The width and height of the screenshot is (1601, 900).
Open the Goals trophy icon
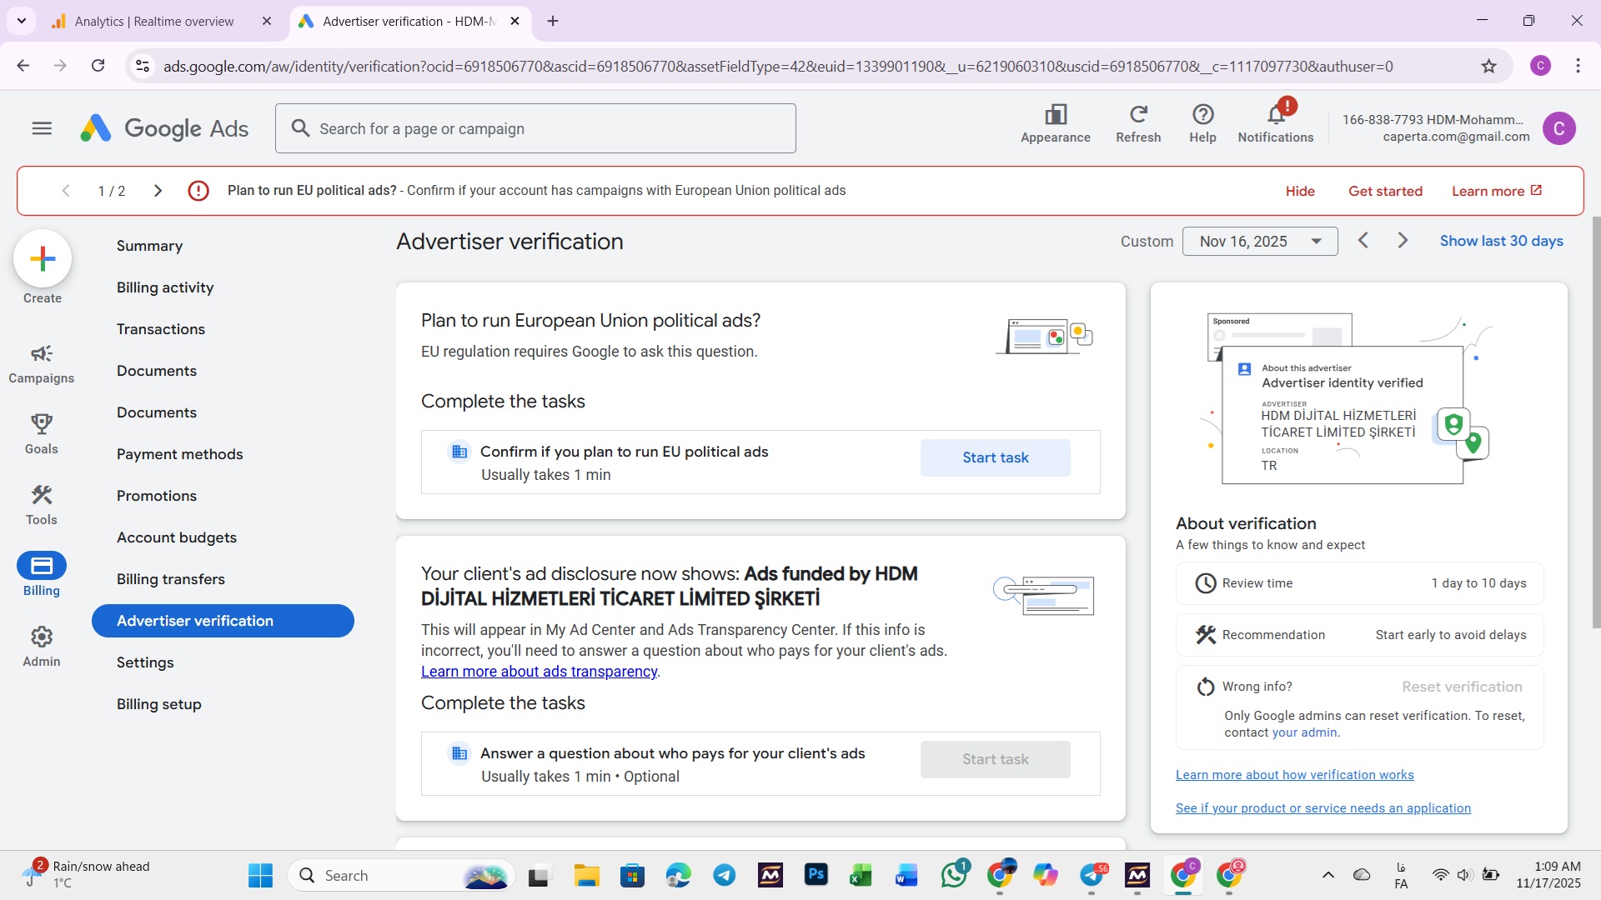[41, 425]
